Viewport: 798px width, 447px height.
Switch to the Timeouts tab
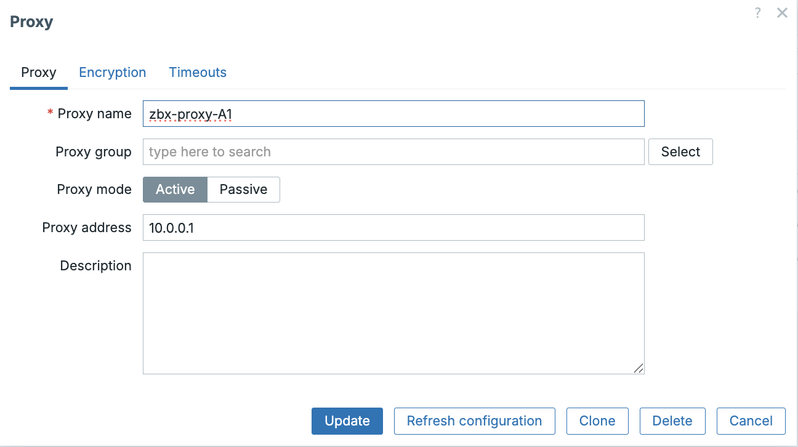[197, 72]
